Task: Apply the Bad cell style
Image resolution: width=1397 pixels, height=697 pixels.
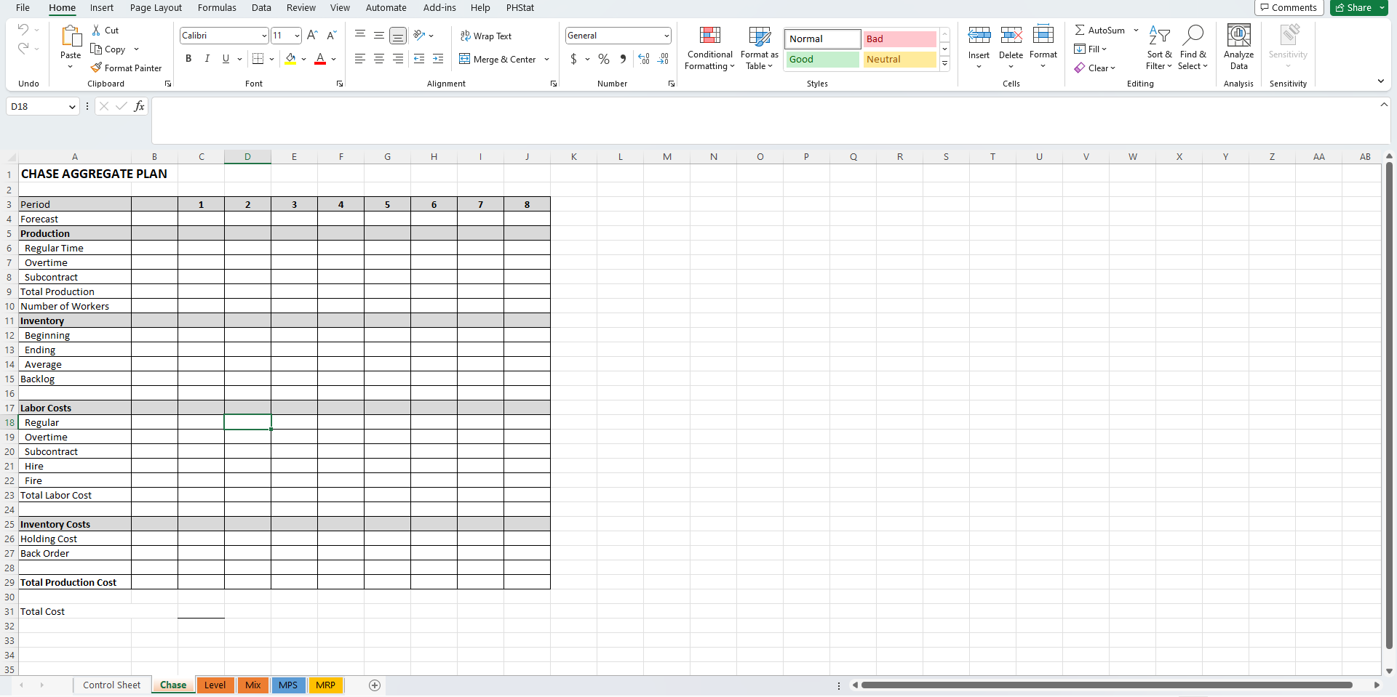Action: pyautogui.click(x=900, y=39)
